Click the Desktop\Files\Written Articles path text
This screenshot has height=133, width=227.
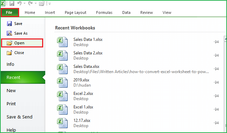coord(141,72)
